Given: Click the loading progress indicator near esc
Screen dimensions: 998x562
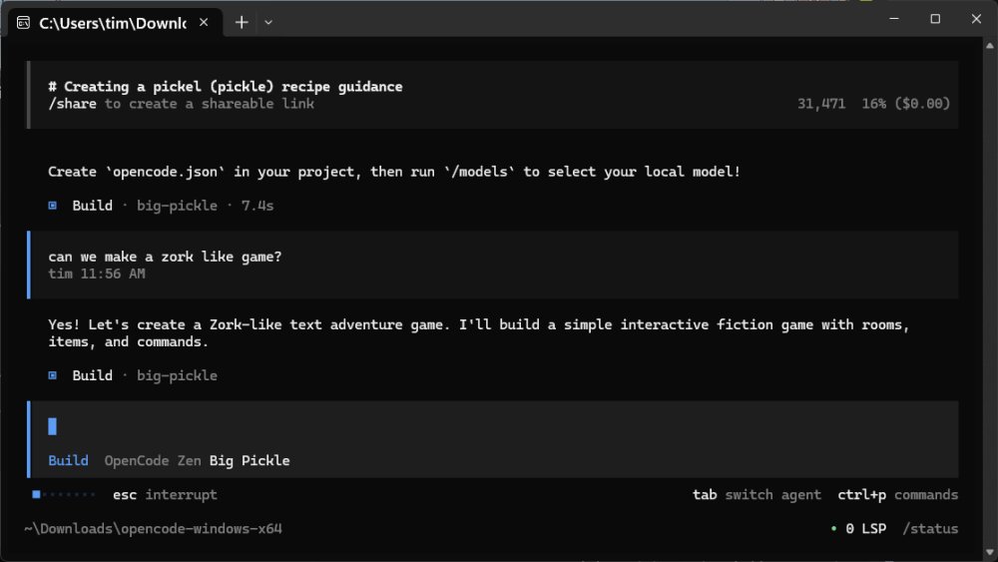Looking at the screenshot, I should [64, 494].
